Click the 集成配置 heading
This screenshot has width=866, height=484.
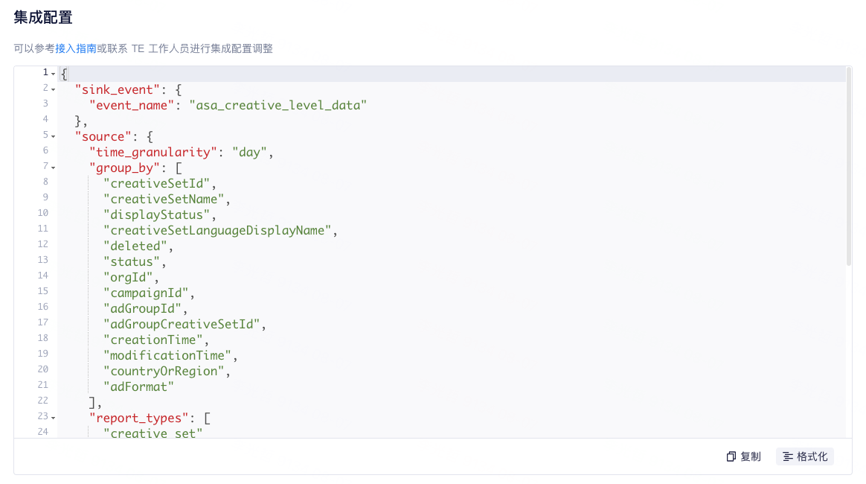(43, 17)
